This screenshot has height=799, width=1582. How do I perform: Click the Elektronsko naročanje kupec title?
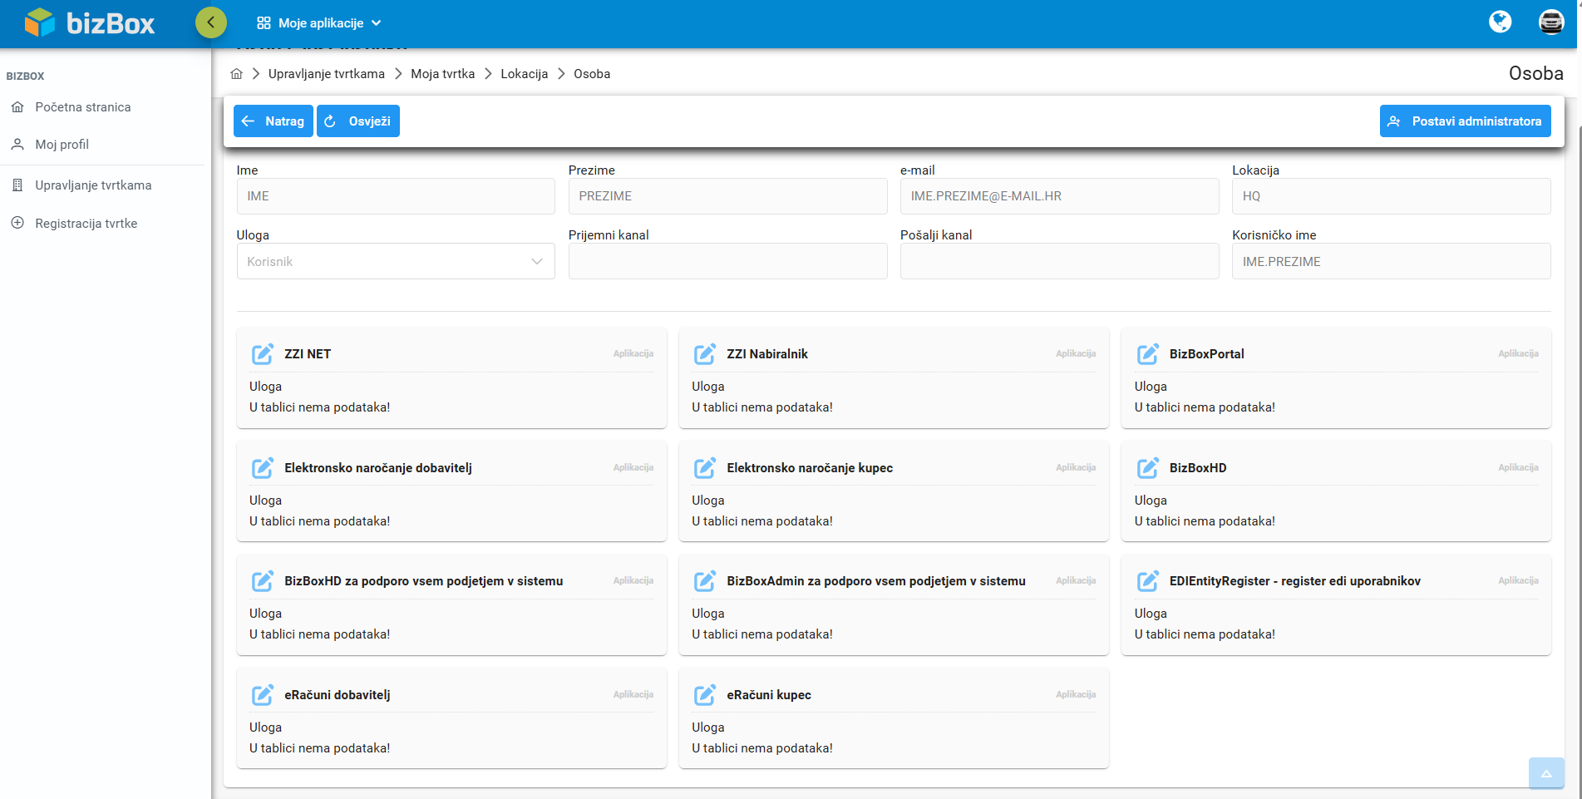click(x=810, y=468)
